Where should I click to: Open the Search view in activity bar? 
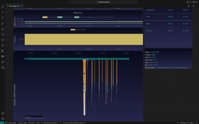tap(3, 12)
